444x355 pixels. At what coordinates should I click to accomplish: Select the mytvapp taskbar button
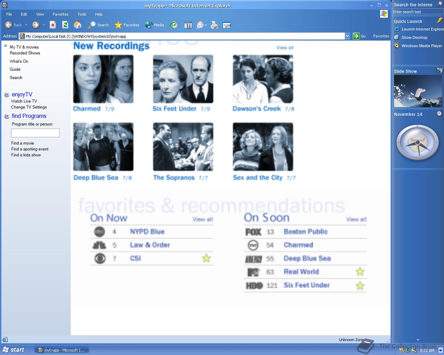tap(62, 350)
